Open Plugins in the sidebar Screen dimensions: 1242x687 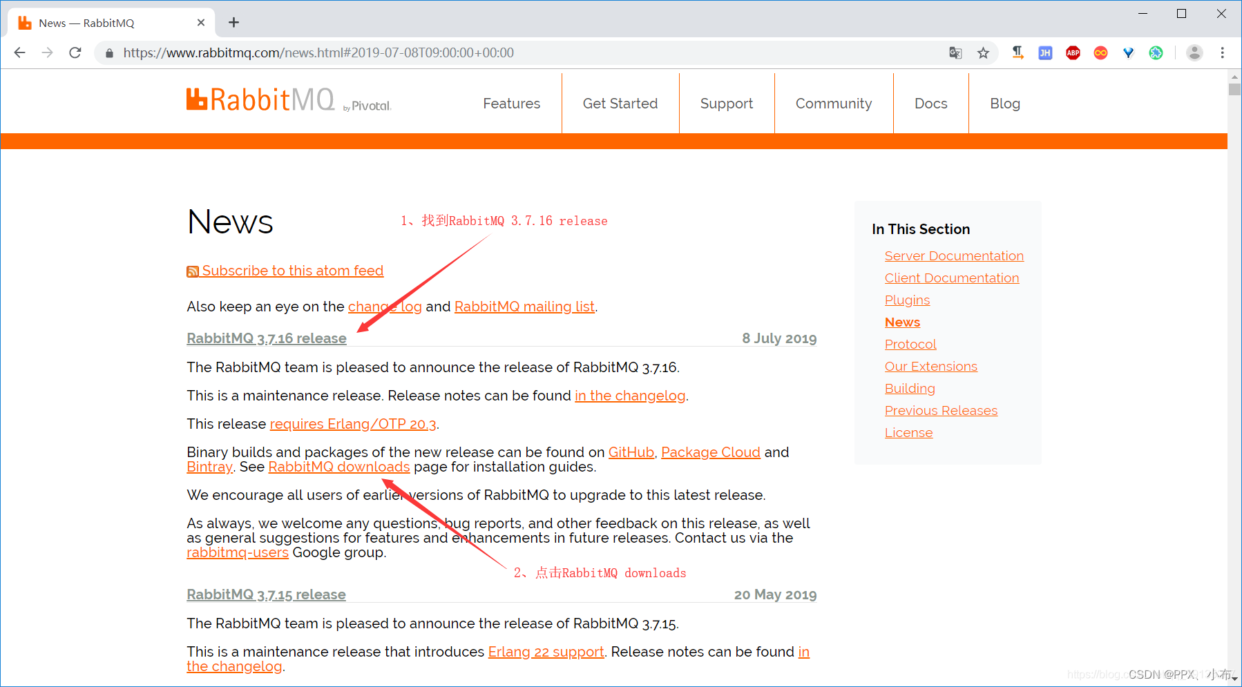click(907, 300)
